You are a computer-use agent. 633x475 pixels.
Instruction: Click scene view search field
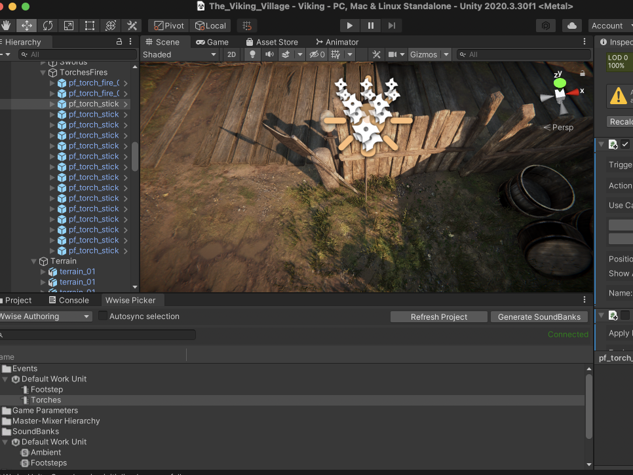tap(524, 54)
